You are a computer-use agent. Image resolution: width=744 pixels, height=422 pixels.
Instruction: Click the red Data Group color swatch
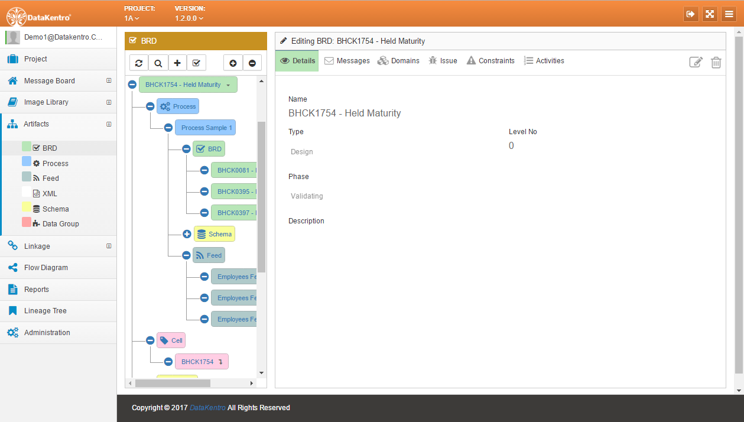[x=27, y=222]
